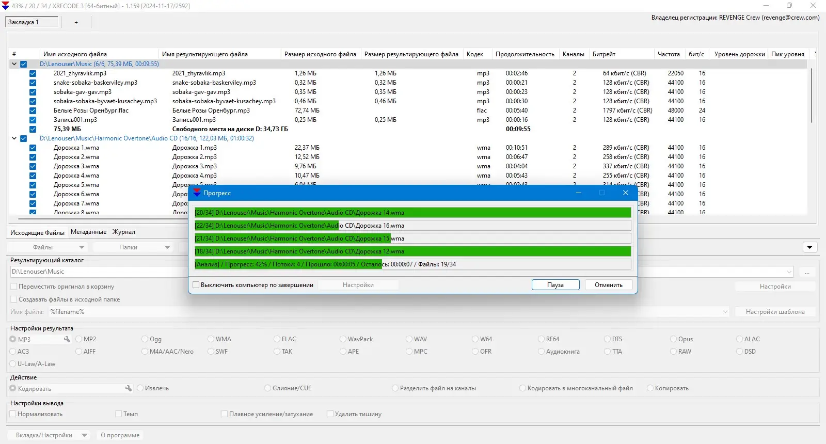Open the Журнал tab

coord(124,232)
